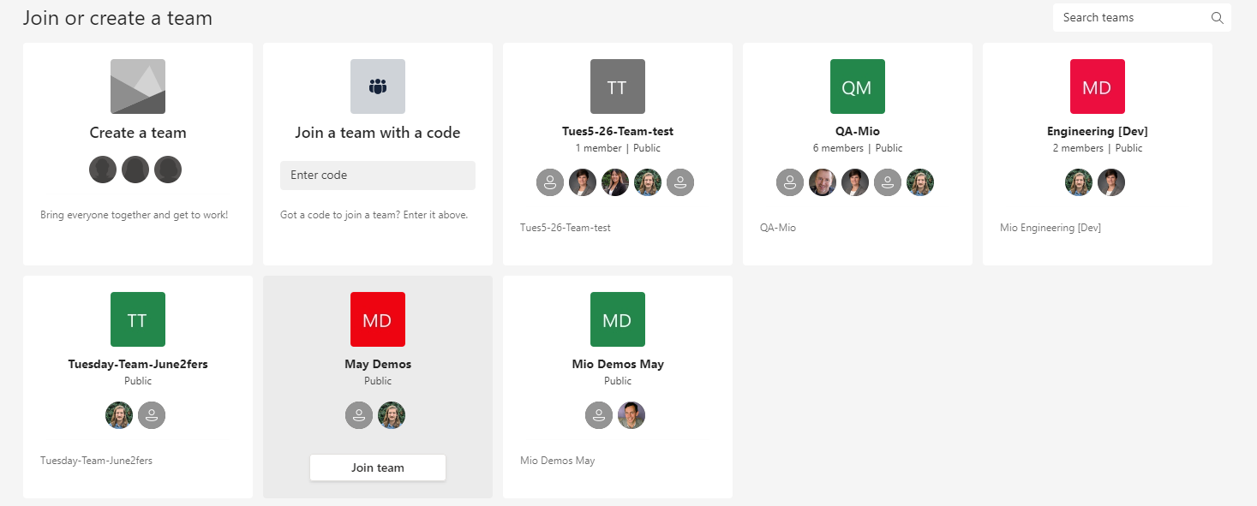This screenshot has height=506, width=1257.
Task: Click the green MD icon for Mio Demos May
Action: click(617, 318)
